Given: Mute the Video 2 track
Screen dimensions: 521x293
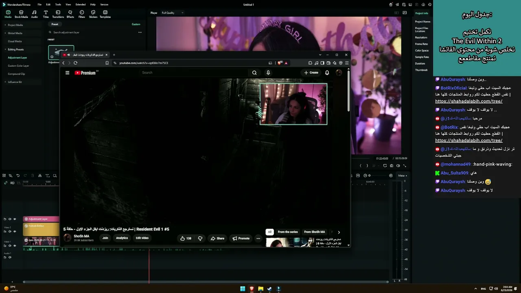Looking at the screenshot, I should [x=10, y=231].
